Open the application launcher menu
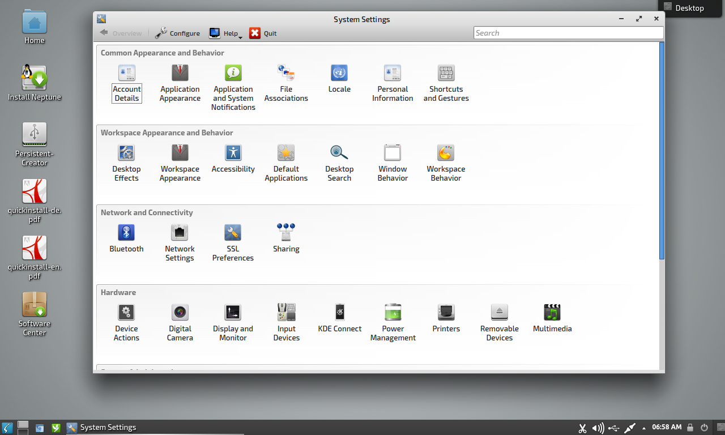Screen dimensions: 725x435 (7, 428)
